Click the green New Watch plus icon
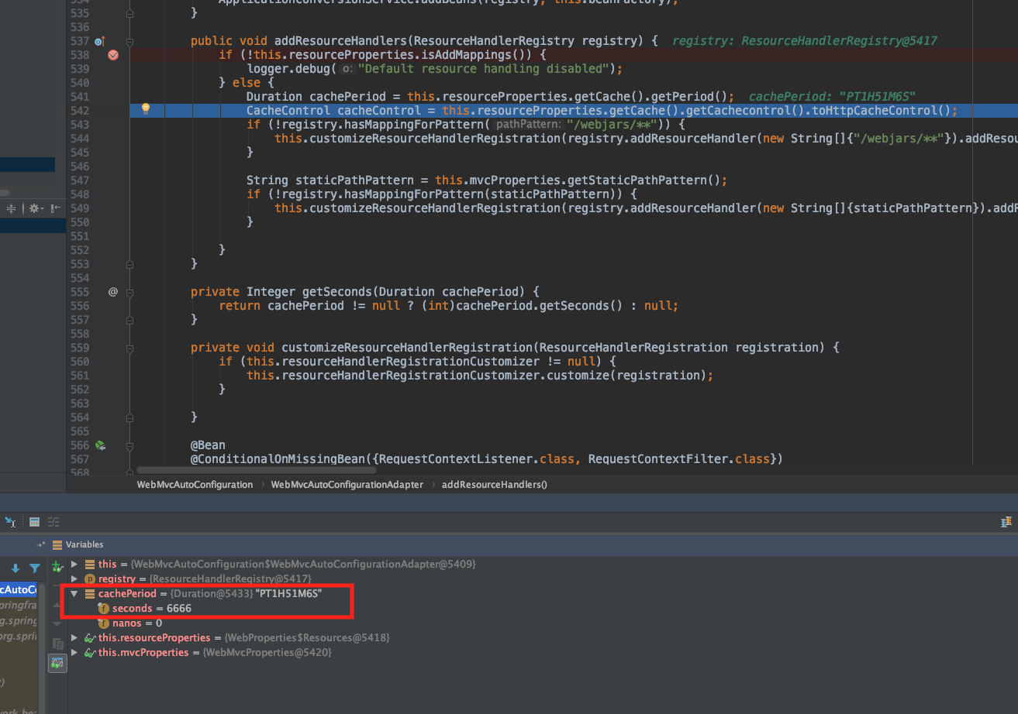Image resolution: width=1018 pixels, height=714 pixels. point(56,565)
